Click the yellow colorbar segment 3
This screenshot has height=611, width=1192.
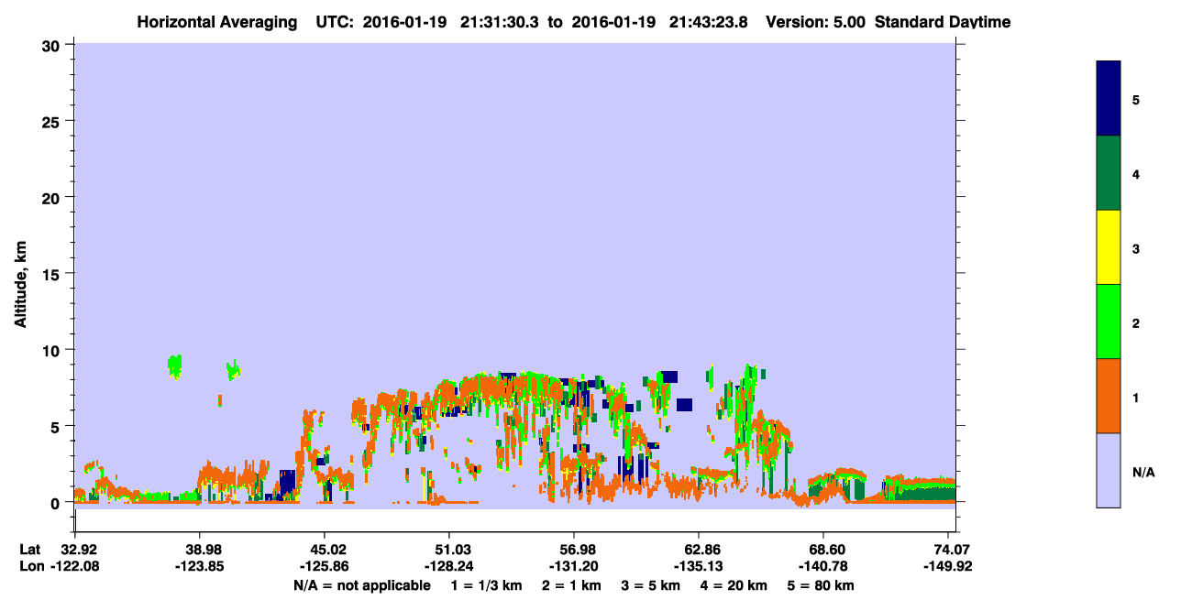(1109, 247)
